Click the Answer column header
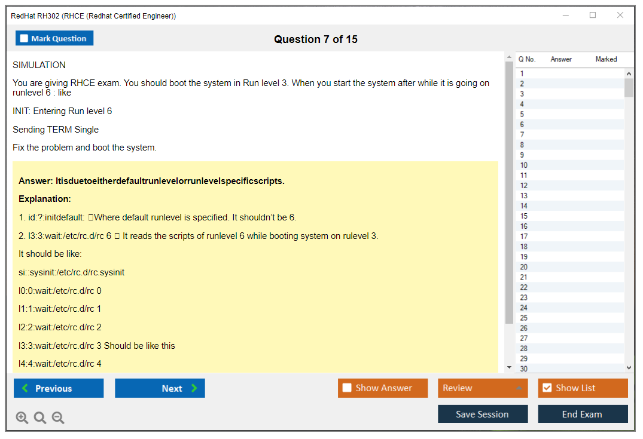 pyautogui.click(x=561, y=59)
